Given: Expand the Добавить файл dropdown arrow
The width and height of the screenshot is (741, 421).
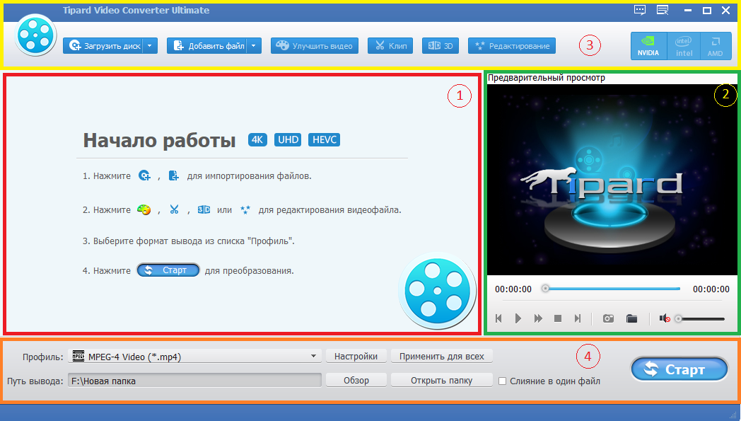Looking at the screenshot, I should pyautogui.click(x=252, y=45).
